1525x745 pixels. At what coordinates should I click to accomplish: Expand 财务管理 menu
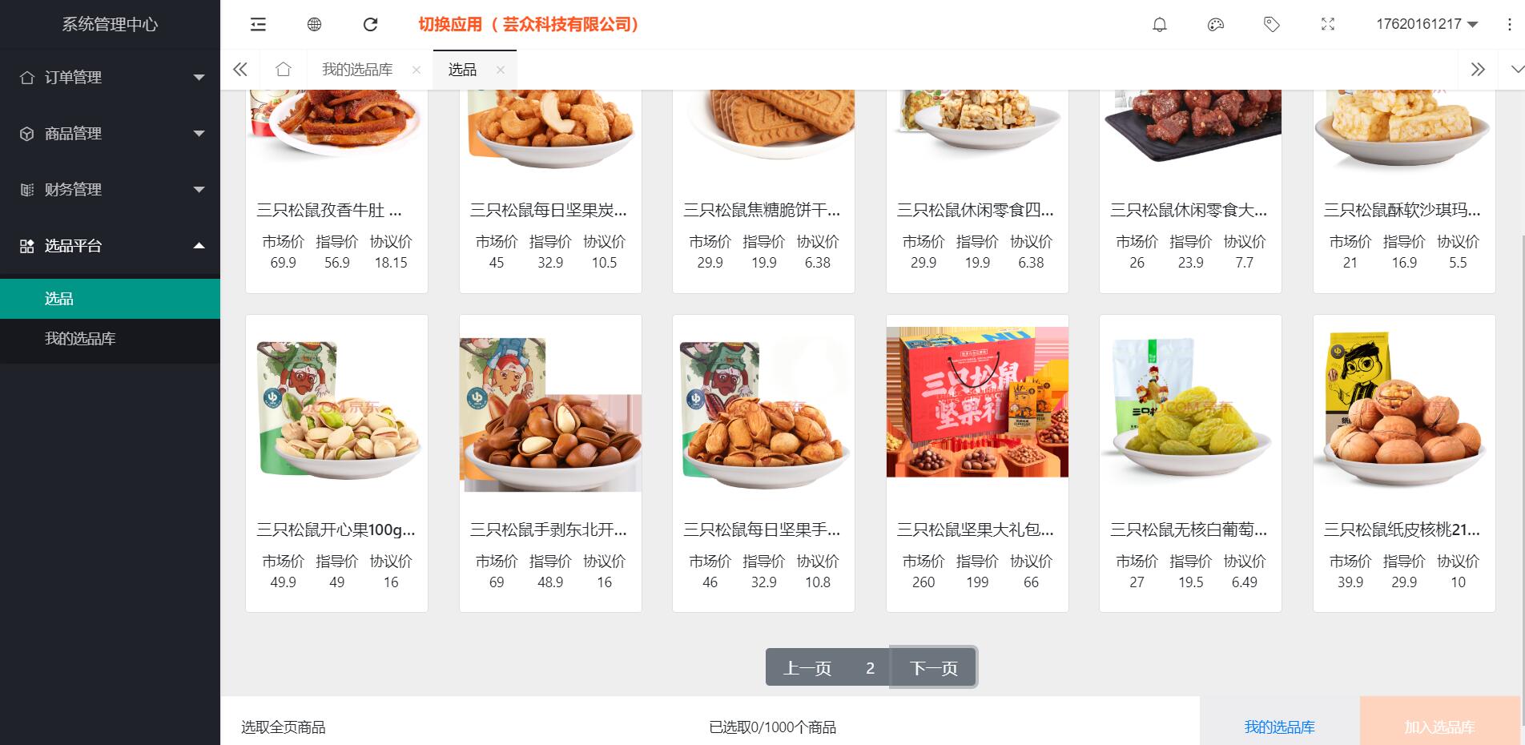[110, 189]
